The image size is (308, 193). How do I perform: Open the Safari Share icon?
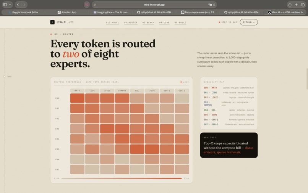pyautogui.click(x=290, y=5)
